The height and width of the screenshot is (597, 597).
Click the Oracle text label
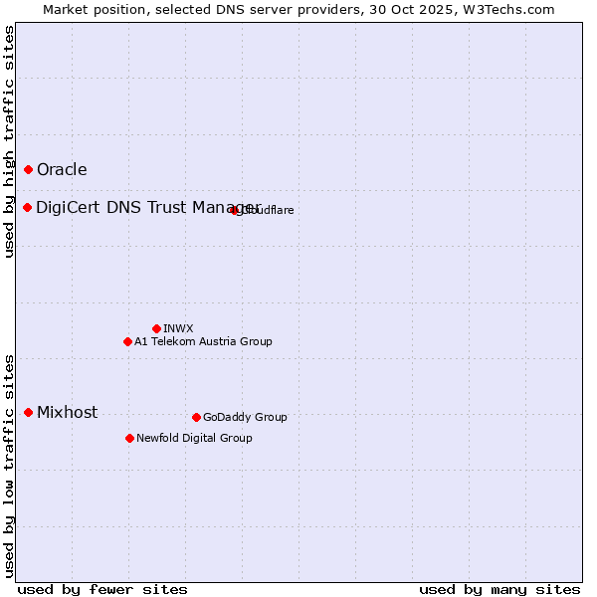(x=62, y=170)
